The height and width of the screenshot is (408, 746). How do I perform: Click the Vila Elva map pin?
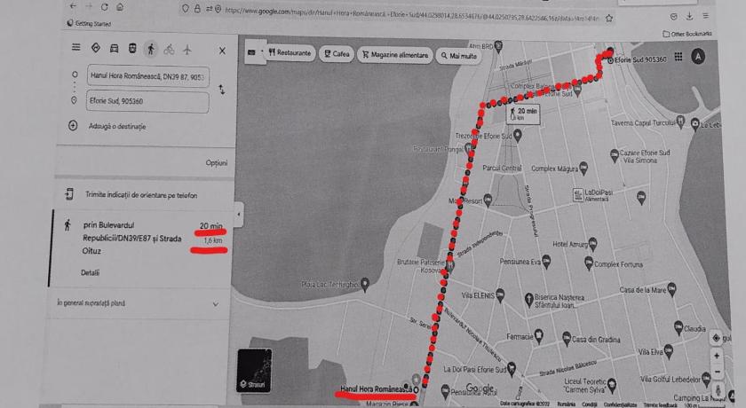tap(669, 351)
